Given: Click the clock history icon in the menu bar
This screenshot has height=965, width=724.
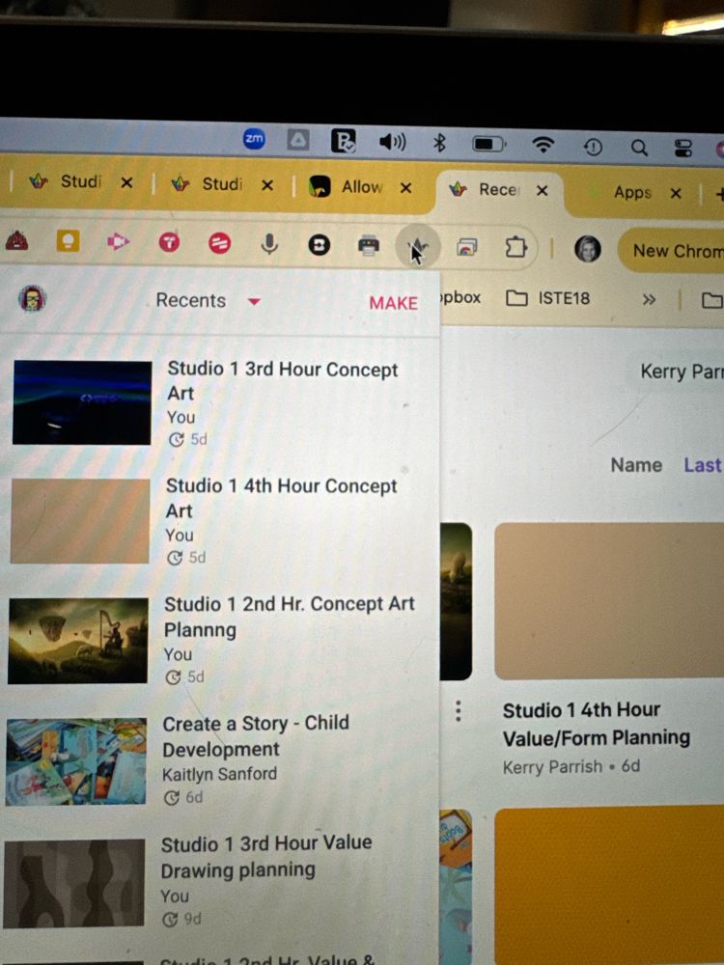Looking at the screenshot, I should click(x=593, y=147).
